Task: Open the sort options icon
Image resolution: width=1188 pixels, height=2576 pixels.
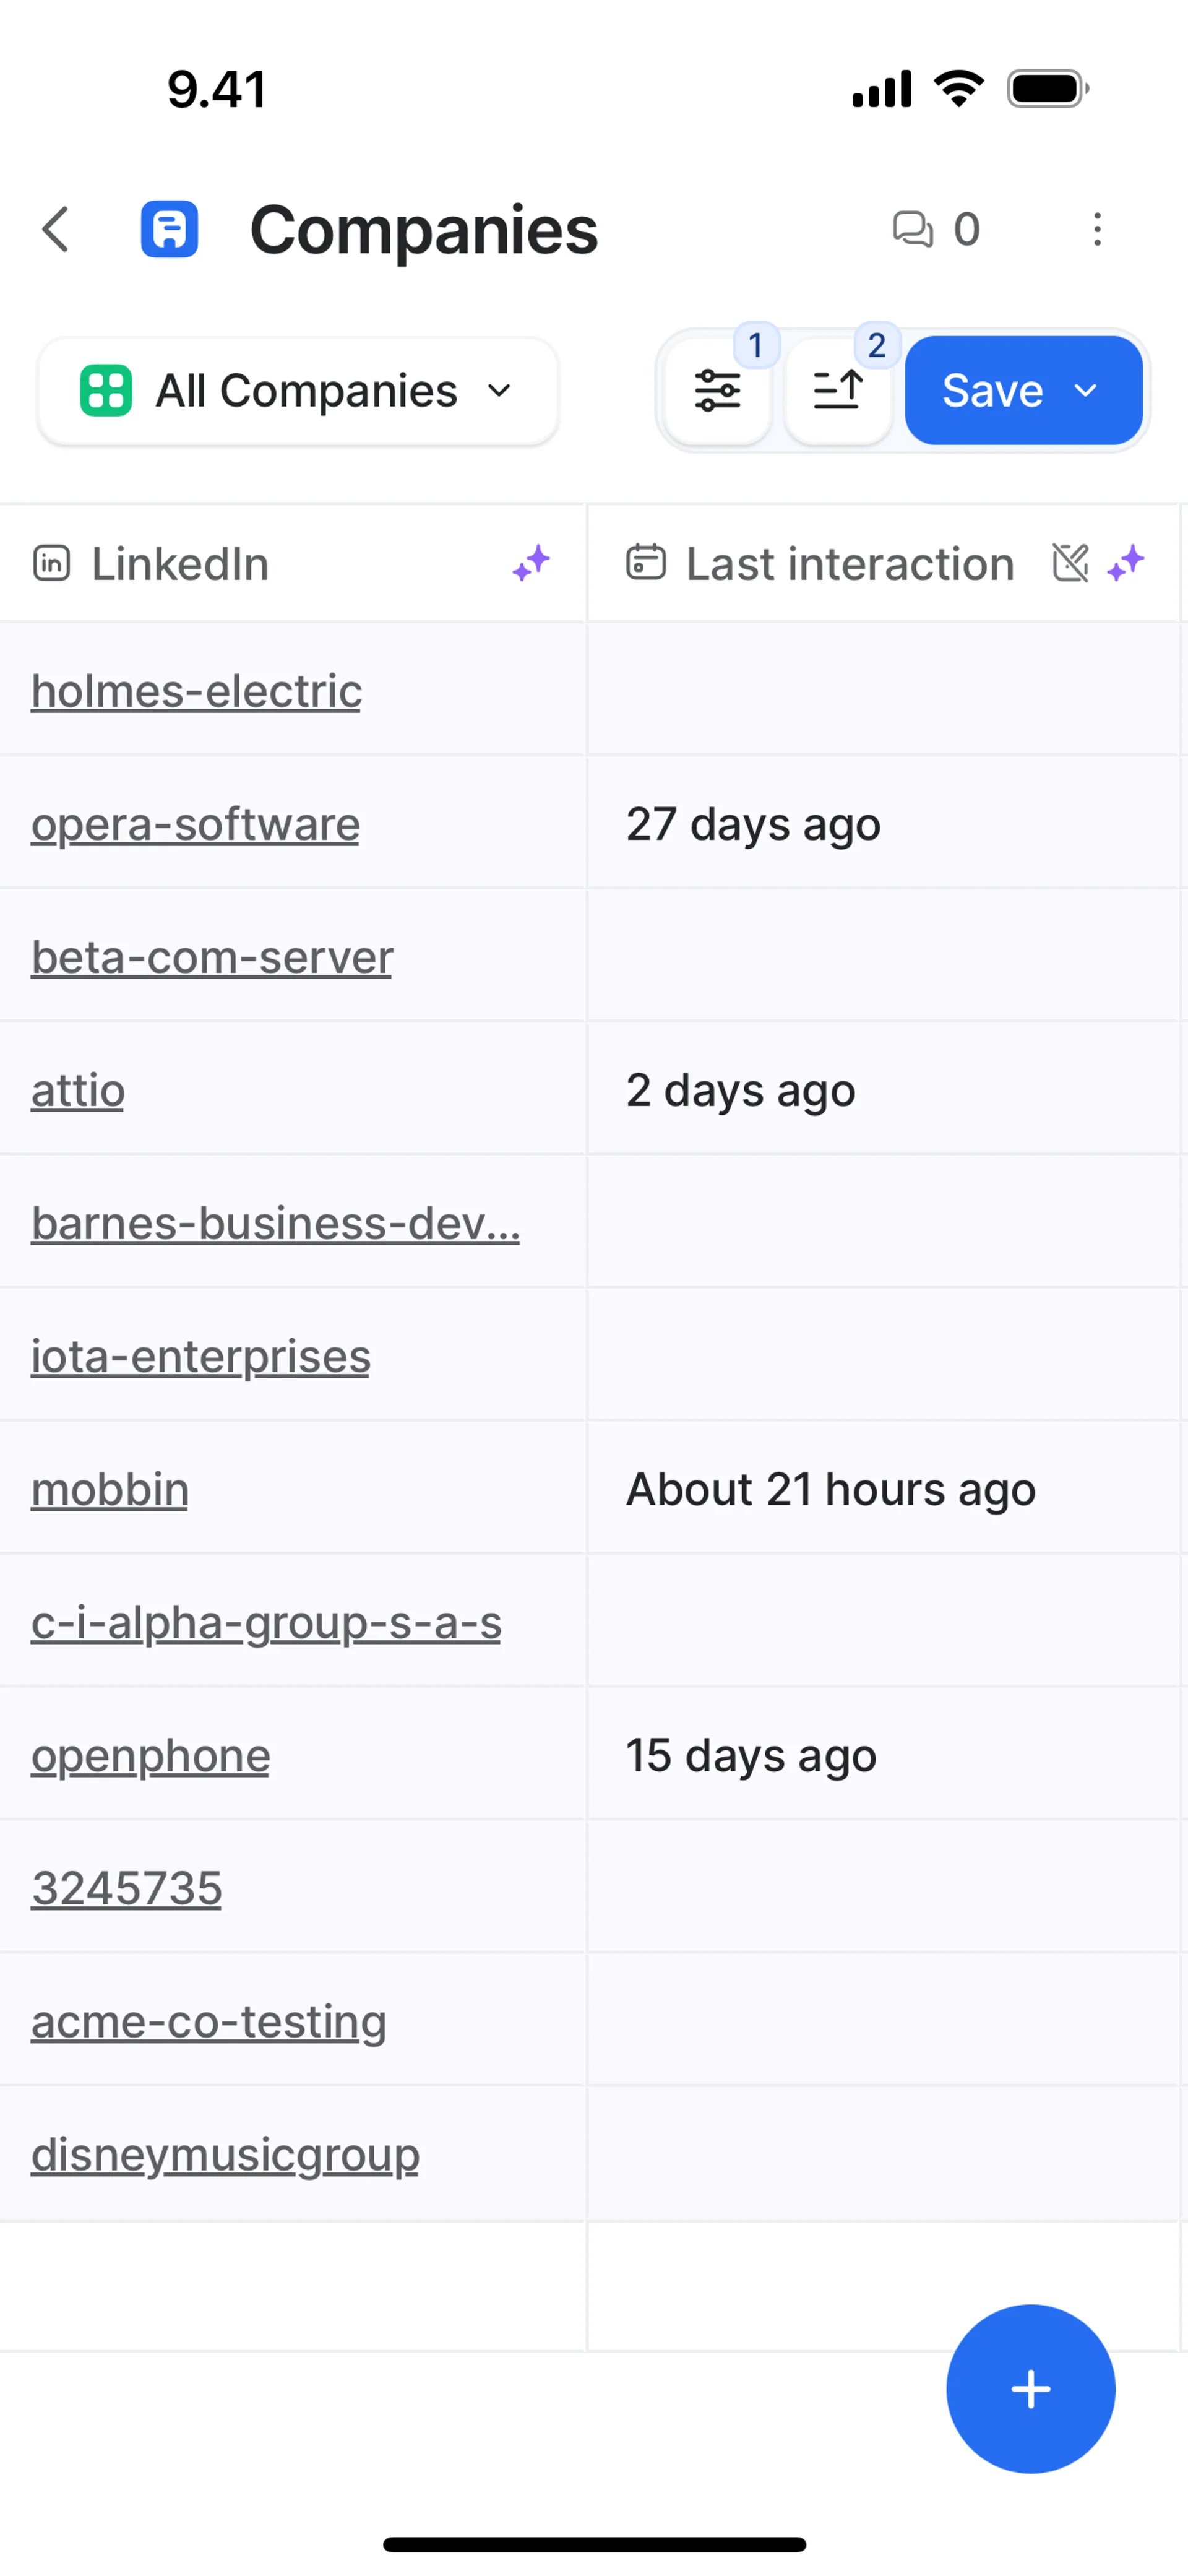Action: 838,391
